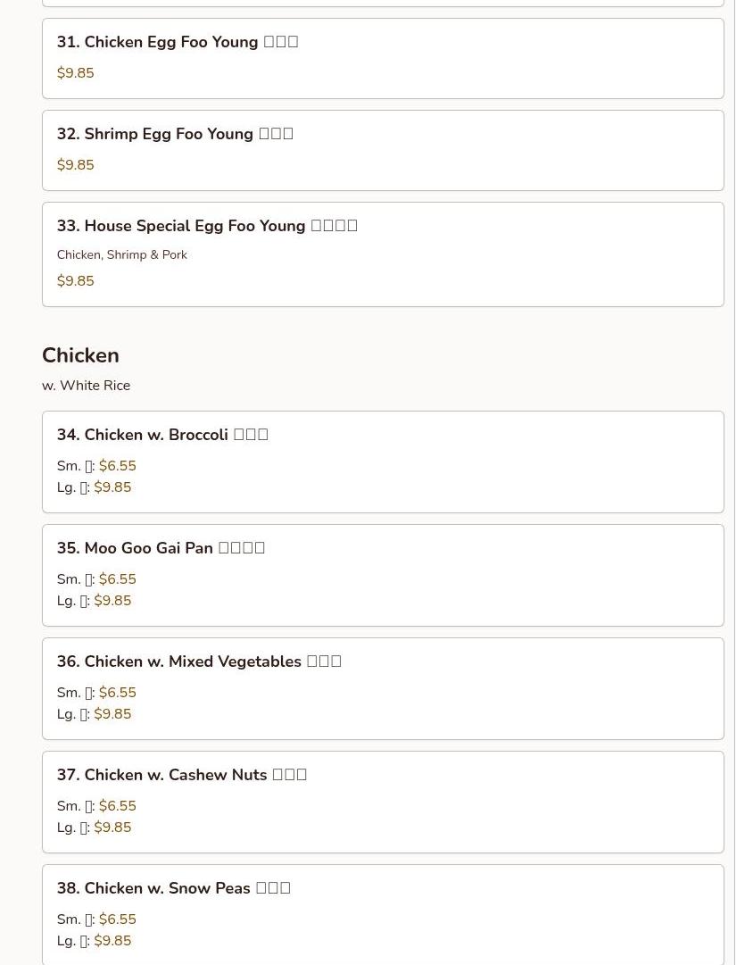The image size is (753, 965).
Task: Open House Special Egg Foo Young card
Action: (x=383, y=254)
